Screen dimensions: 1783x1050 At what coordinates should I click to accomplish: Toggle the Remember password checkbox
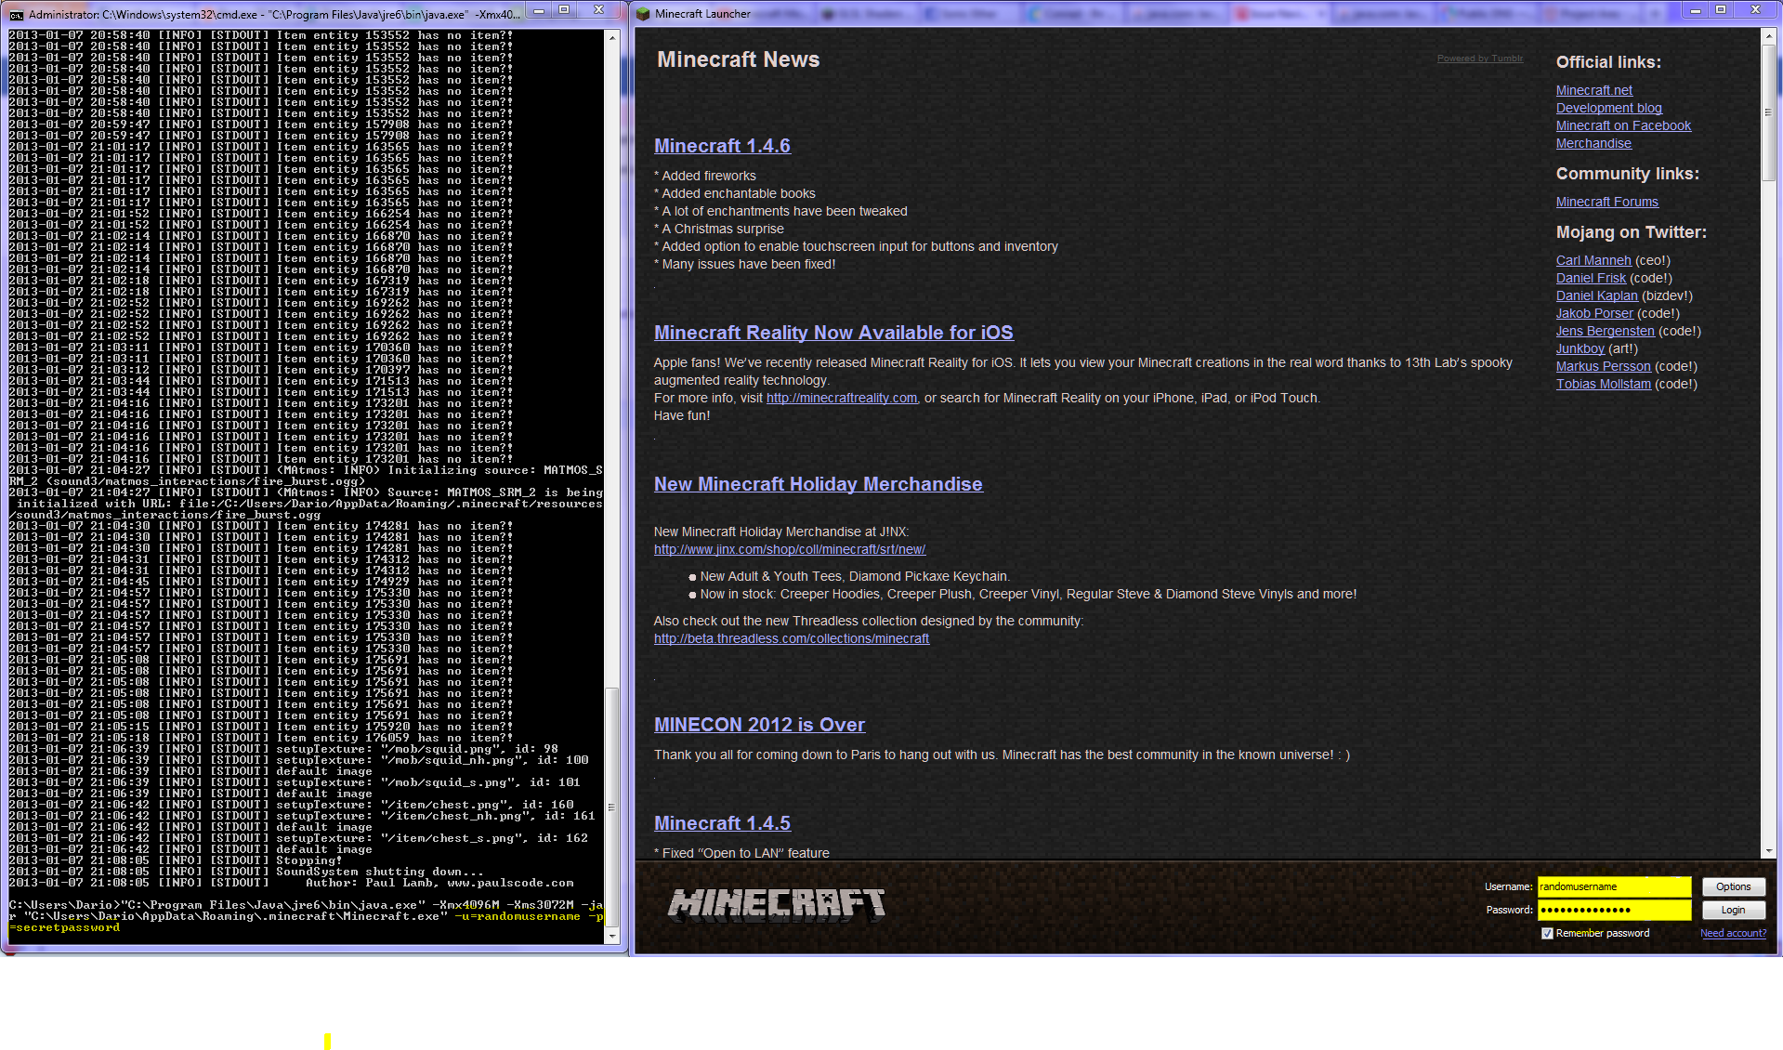click(x=1547, y=933)
